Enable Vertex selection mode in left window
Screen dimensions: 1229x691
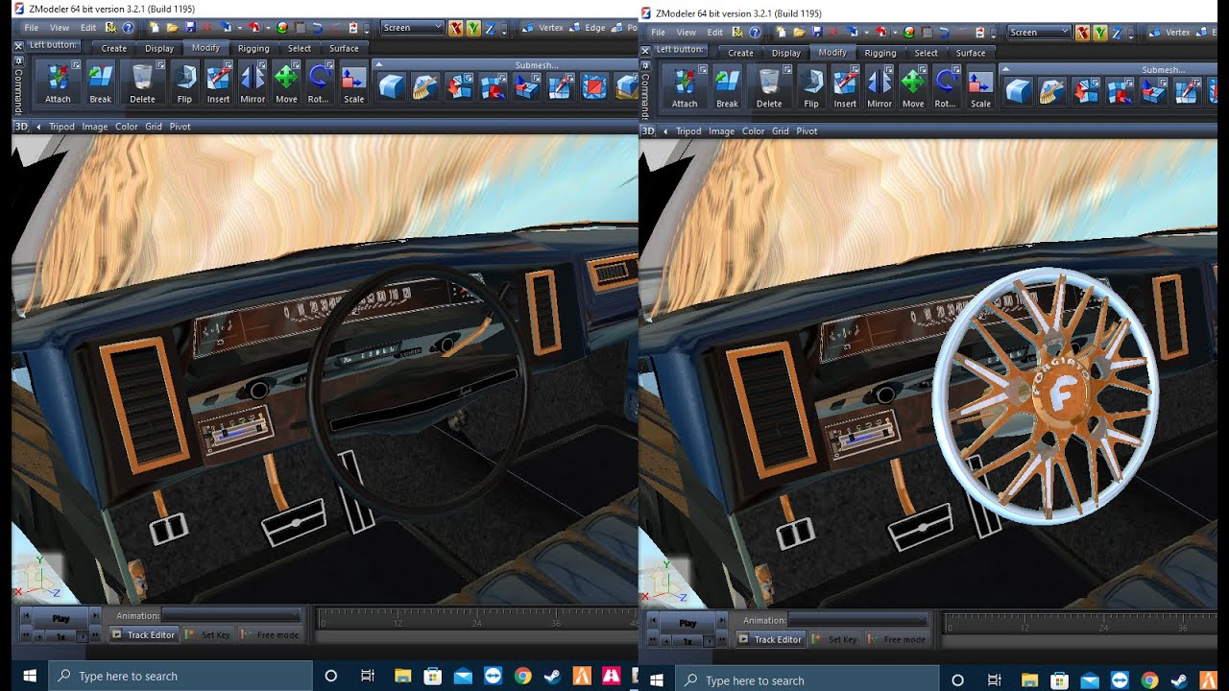[x=544, y=28]
